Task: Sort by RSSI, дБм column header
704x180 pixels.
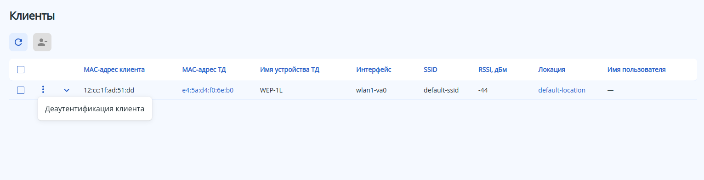Action: [493, 70]
